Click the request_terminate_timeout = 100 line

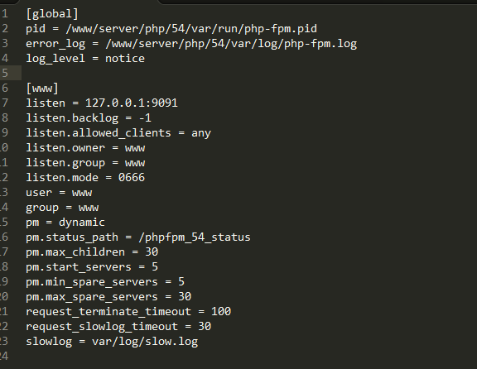click(x=128, y=312)
